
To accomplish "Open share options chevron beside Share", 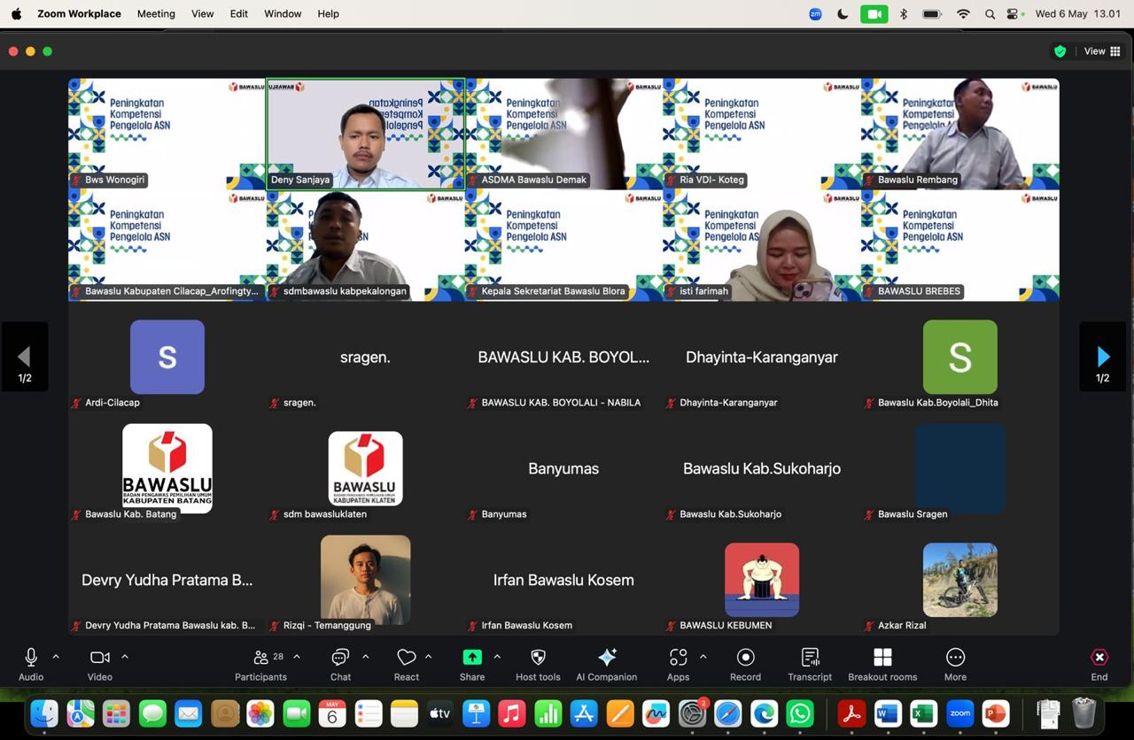I will (x=497, y=657).
